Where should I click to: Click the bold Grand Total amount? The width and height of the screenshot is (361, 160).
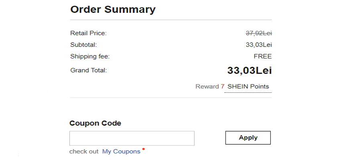[x=249, y=71]
